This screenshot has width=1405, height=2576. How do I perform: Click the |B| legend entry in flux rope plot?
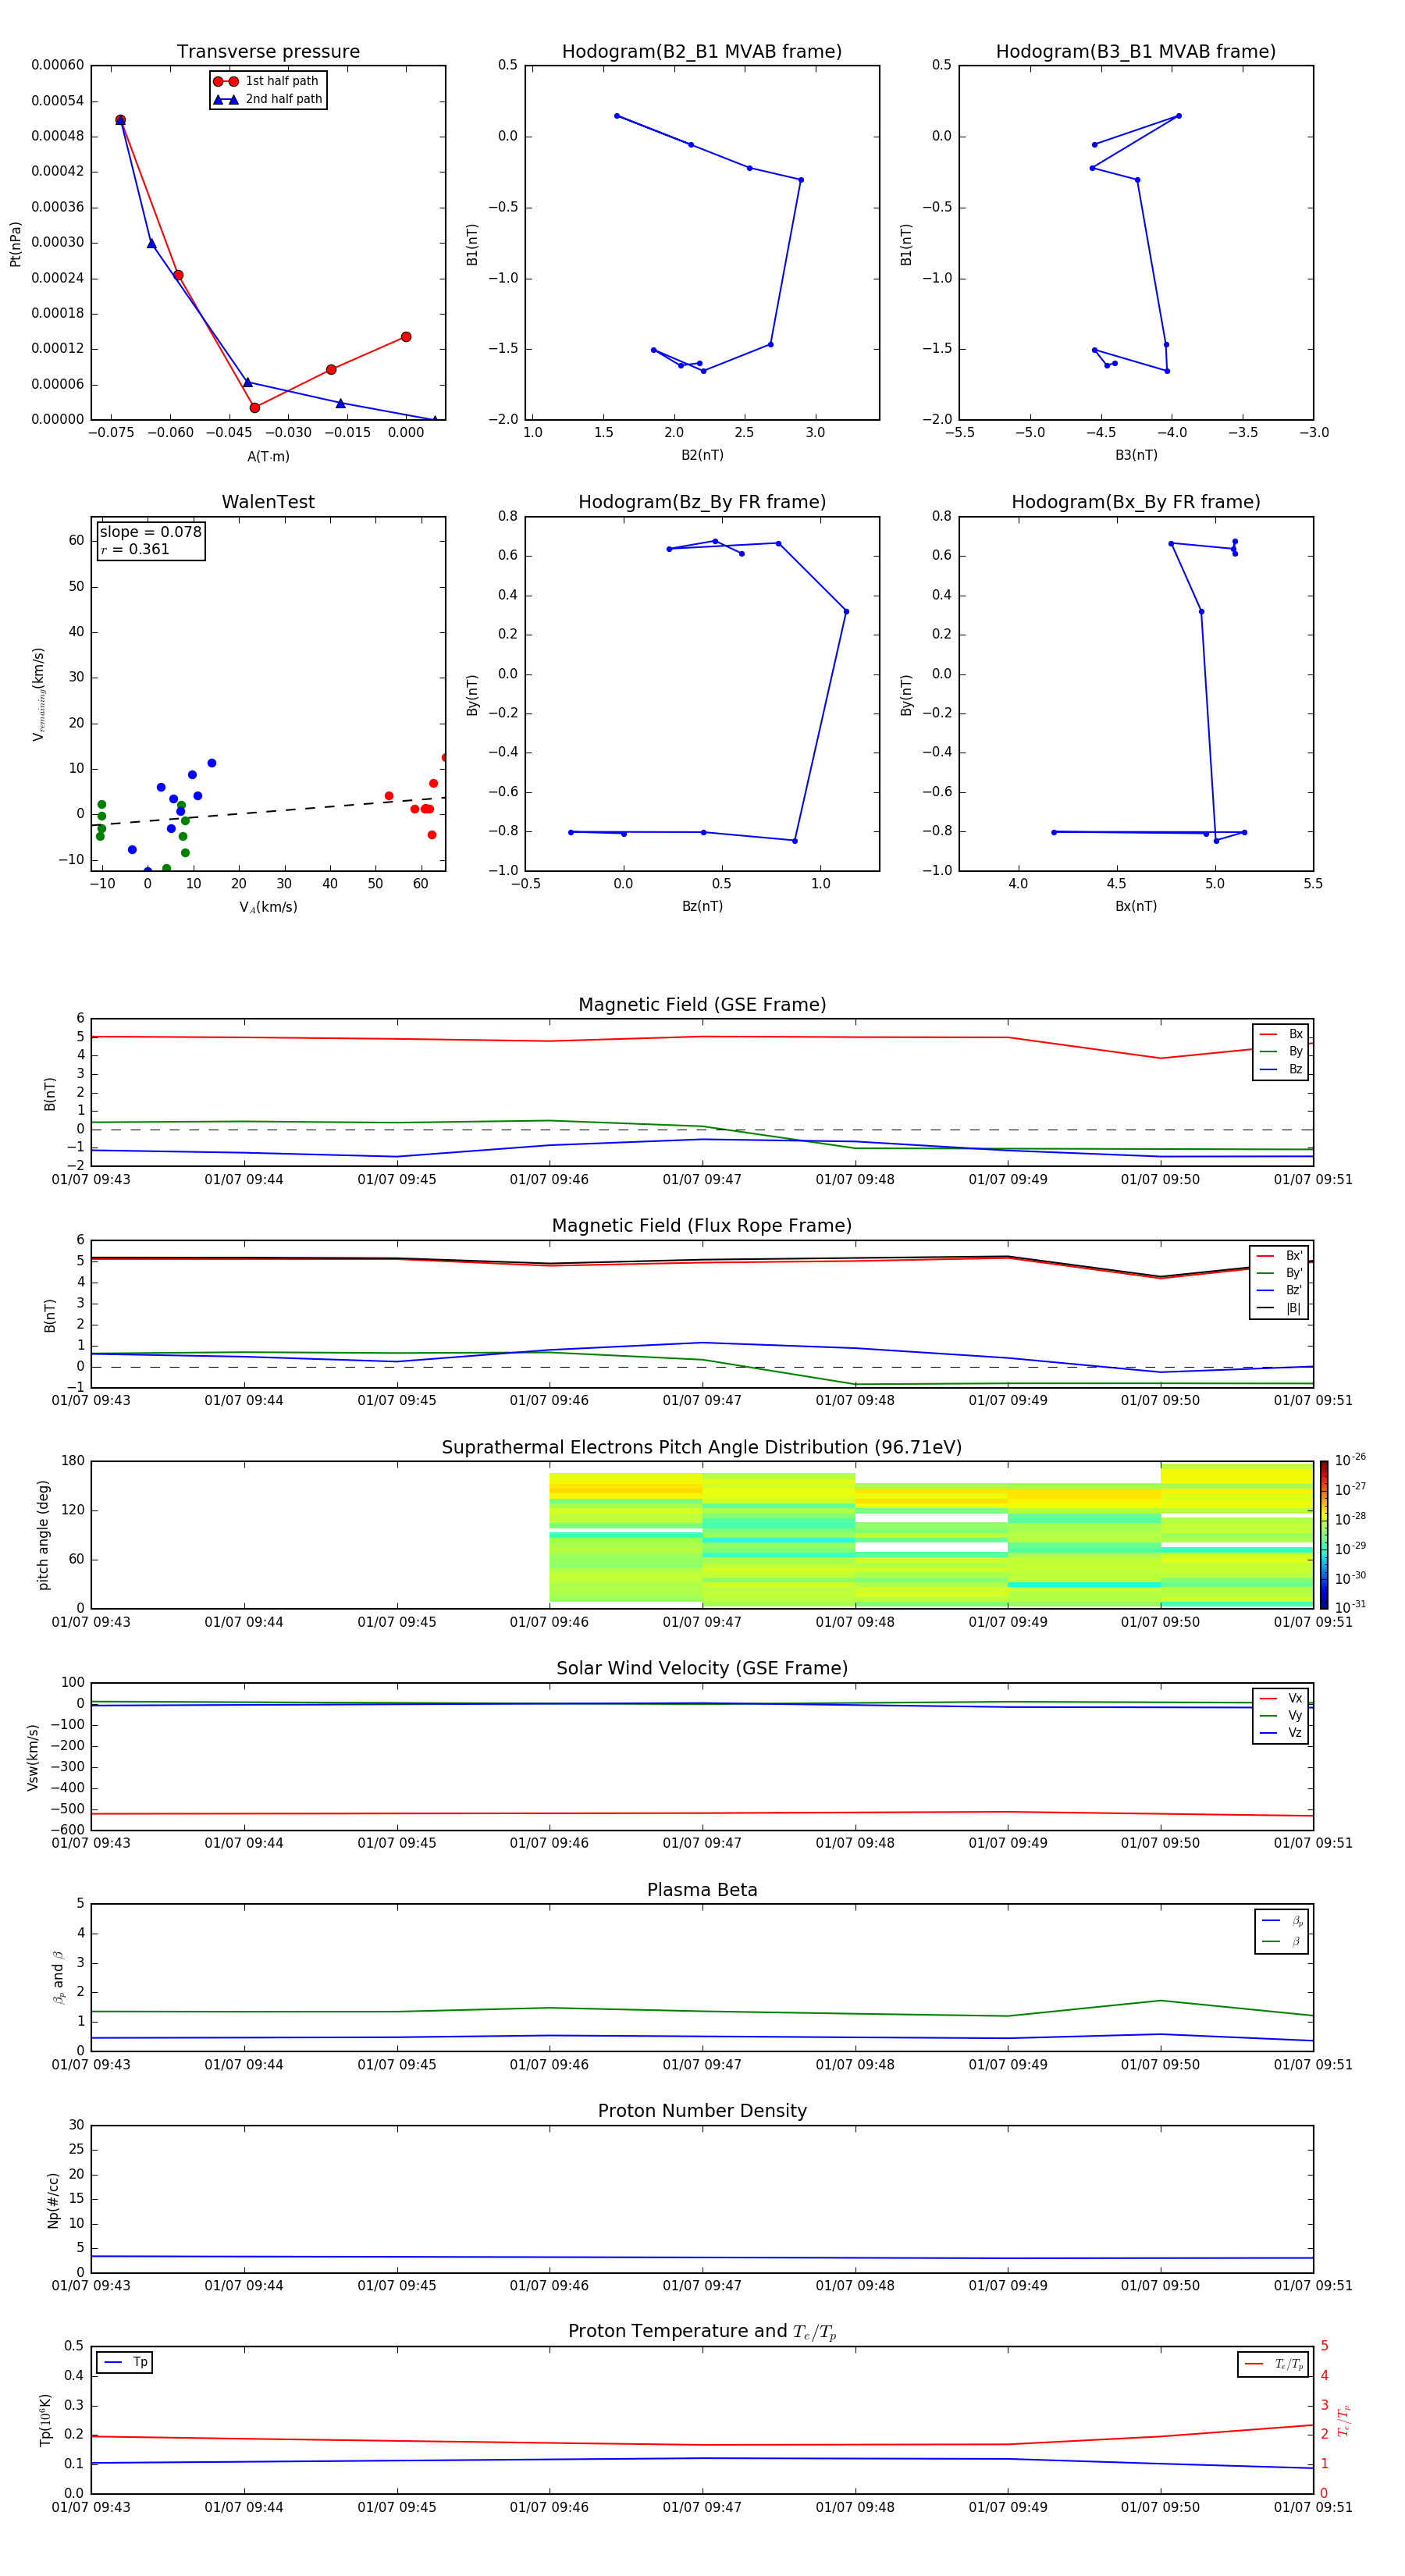[x=1279, y=1308]
